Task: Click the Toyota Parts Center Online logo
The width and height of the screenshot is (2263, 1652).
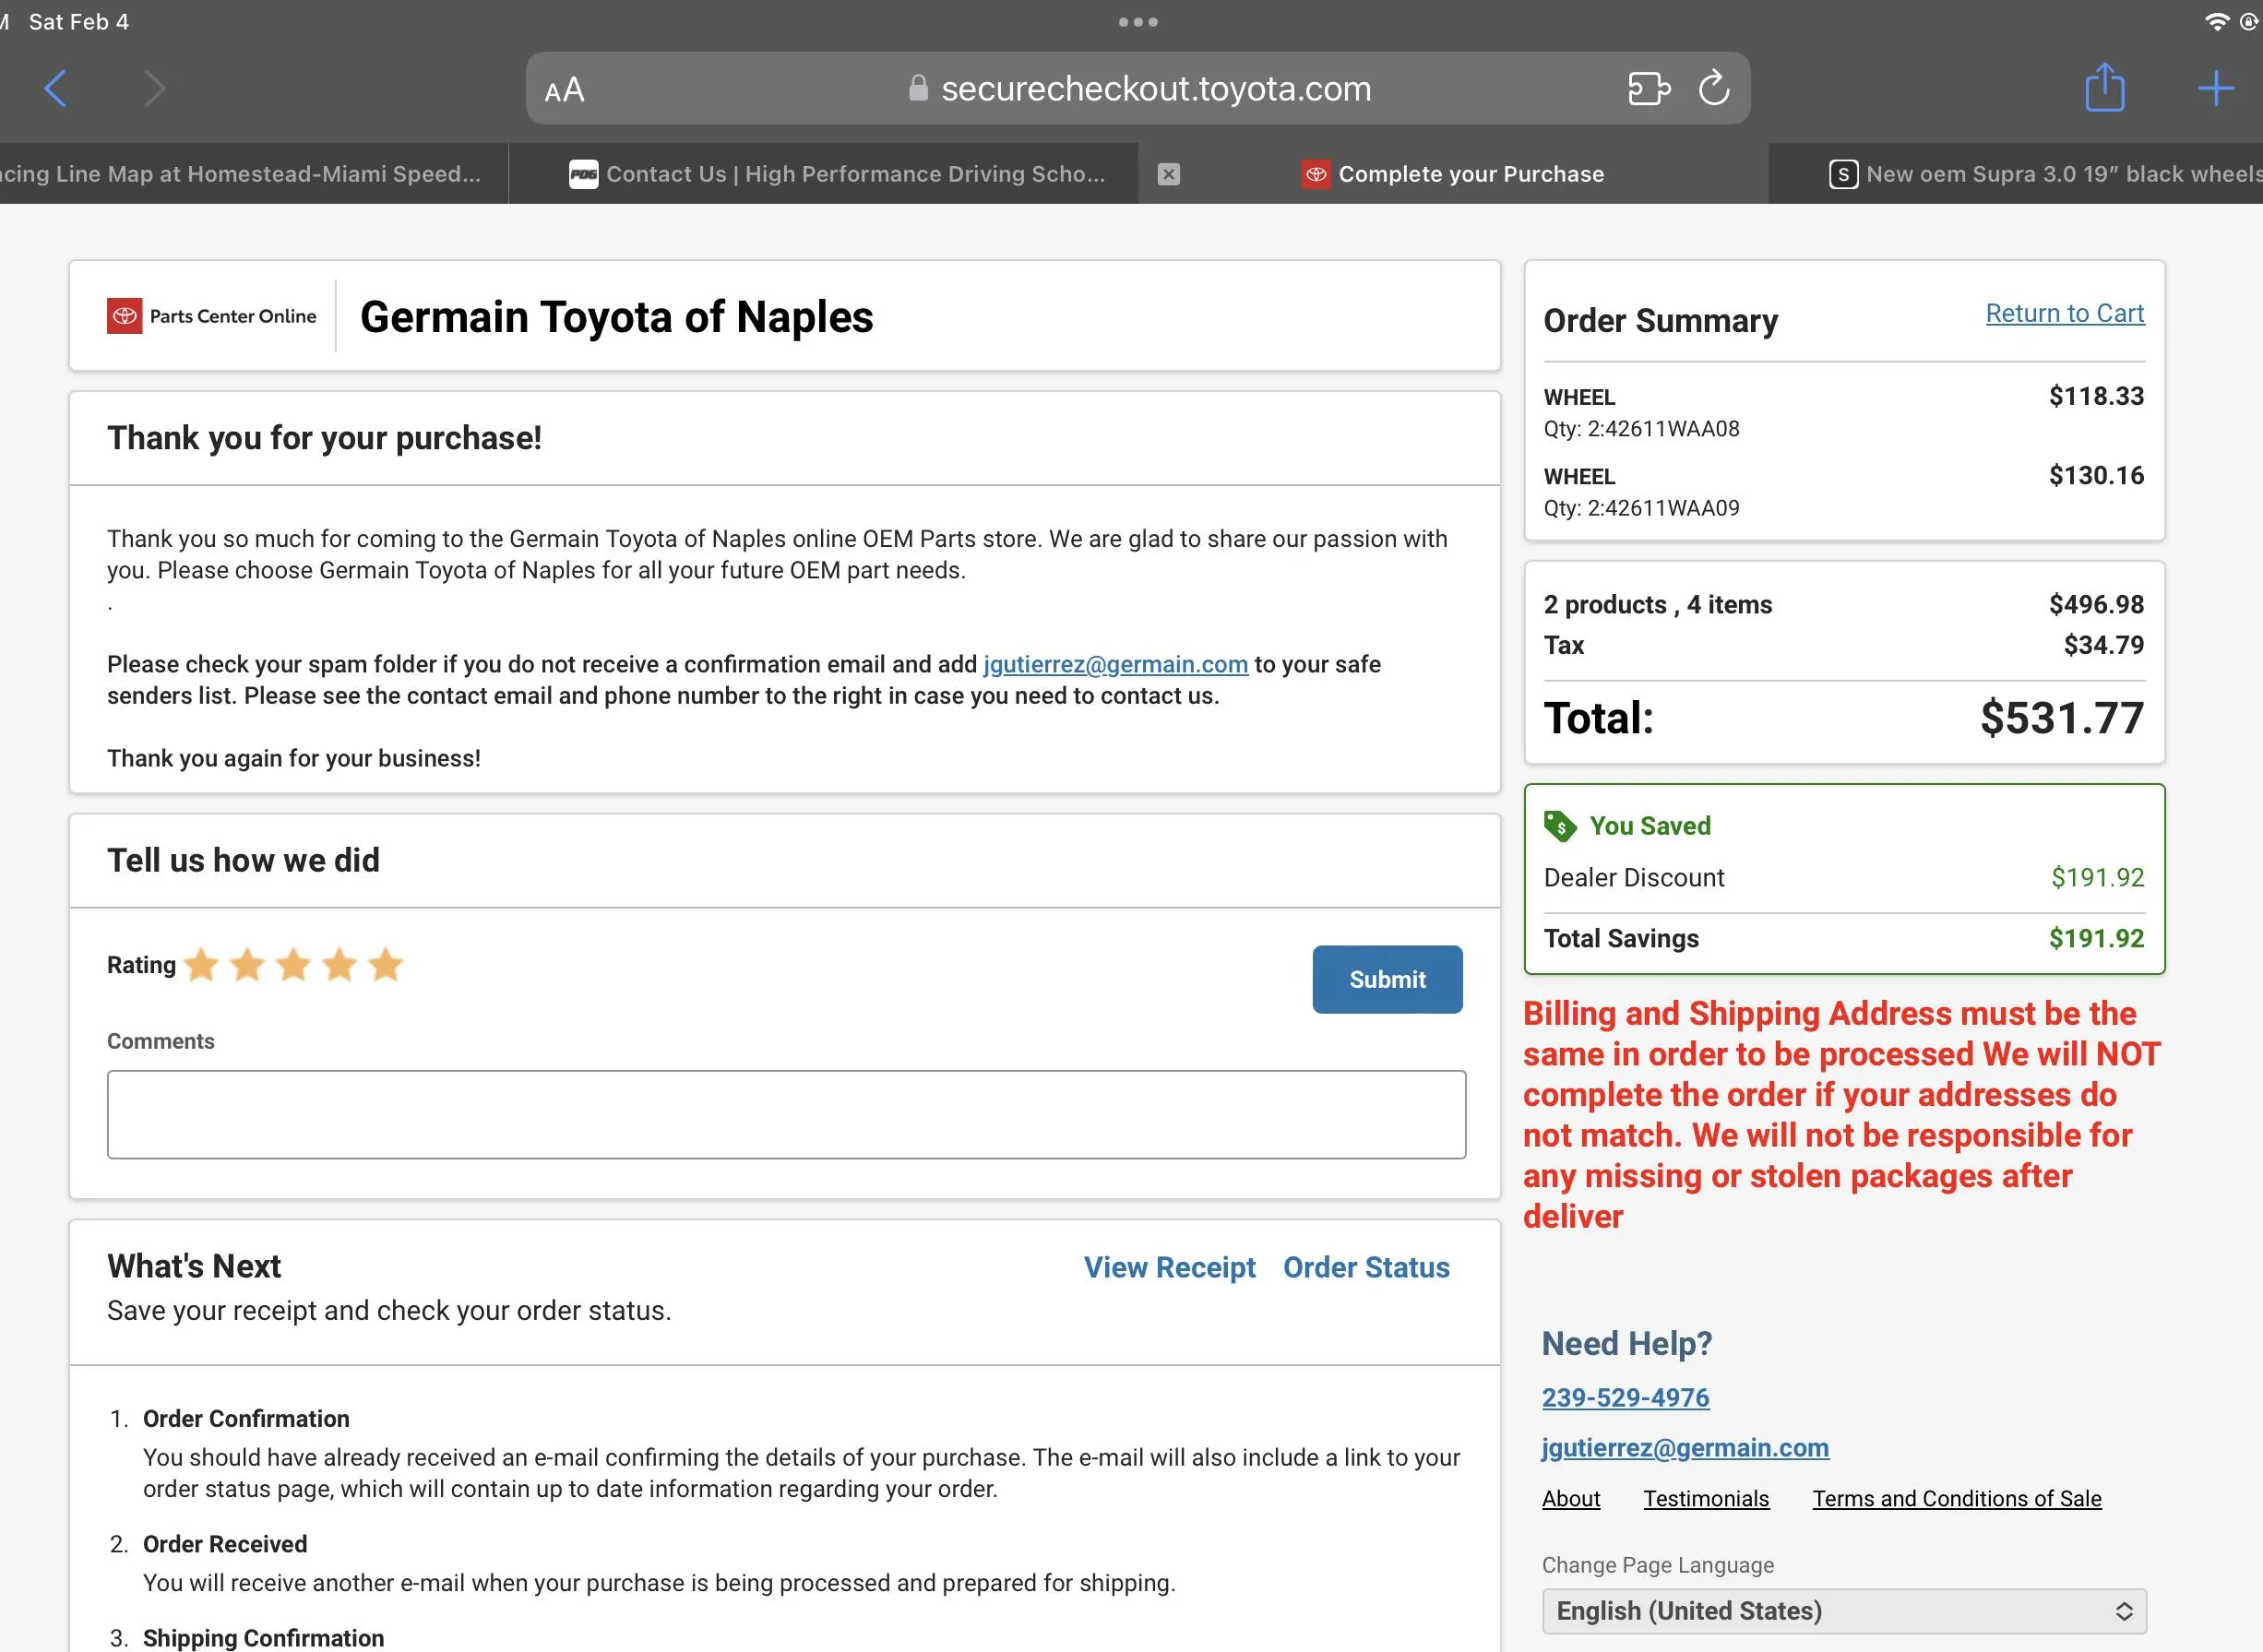Action: pos(212,316)
